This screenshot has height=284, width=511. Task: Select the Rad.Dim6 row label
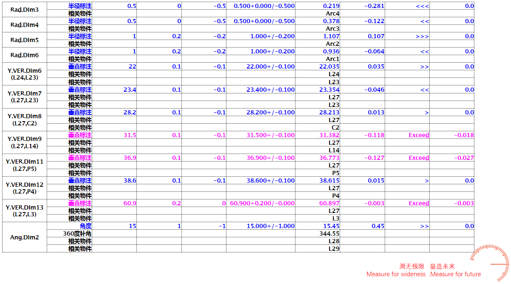click(24, 55)
